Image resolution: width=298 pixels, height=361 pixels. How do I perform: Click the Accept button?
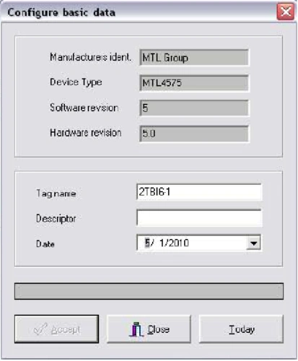56,329
